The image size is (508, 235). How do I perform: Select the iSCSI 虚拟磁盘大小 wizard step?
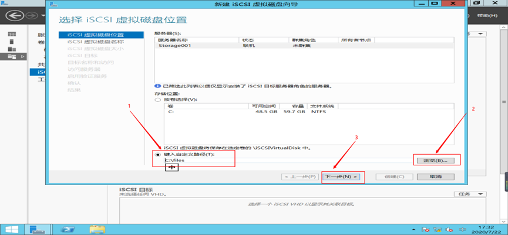pyautogui.click(x=95, y=49)
